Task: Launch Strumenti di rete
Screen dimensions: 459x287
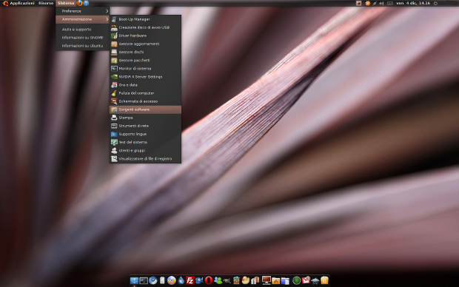Action: pyautogui.click(x=146, y=126)
